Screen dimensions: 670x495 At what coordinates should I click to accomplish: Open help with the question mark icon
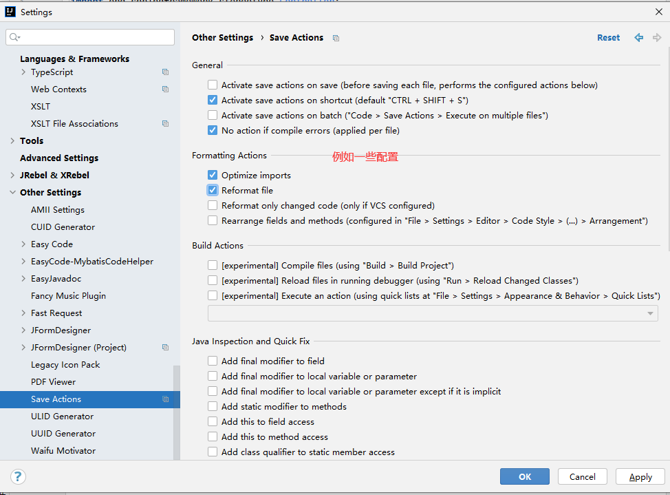[18, 476]
